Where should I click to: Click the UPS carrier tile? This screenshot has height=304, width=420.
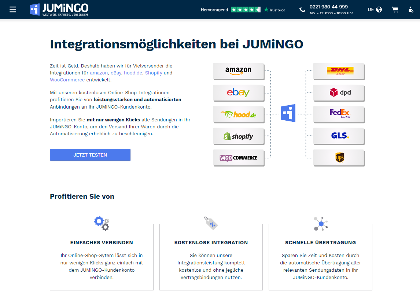click(339, 158)
